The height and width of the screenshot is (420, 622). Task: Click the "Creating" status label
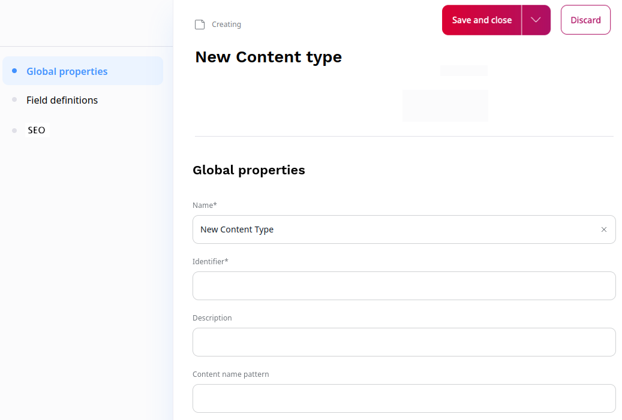(226, 24)
